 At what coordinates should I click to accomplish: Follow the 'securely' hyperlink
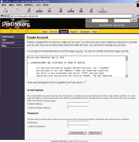(x=79, y=51)
